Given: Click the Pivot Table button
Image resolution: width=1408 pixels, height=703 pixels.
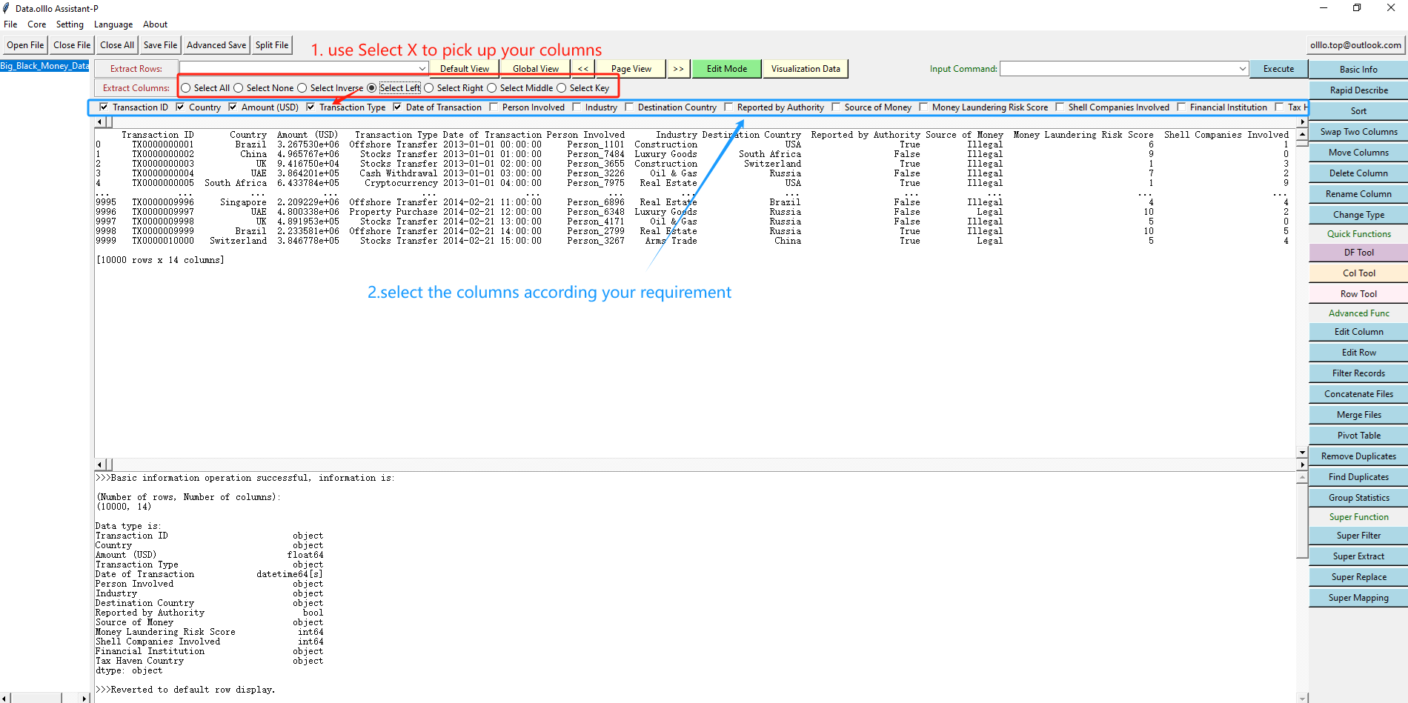Looking at the screenshot, I should [1358, 436].
